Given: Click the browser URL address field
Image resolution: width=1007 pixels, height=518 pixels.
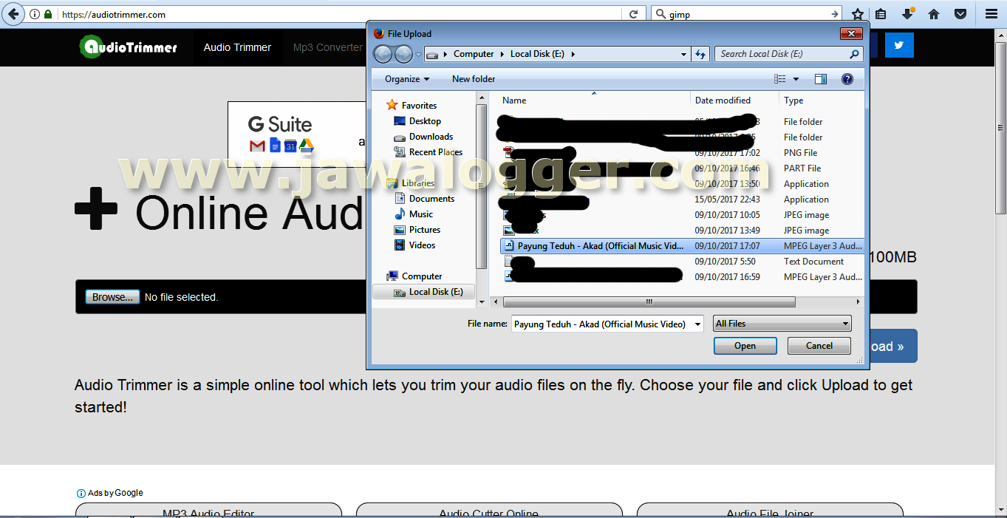Looking at the screenshot, I should pos(340,14).
